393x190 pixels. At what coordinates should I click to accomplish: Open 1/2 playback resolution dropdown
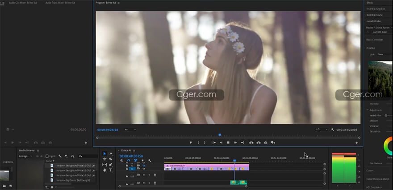pyautogui.click(x=322, y=129)
